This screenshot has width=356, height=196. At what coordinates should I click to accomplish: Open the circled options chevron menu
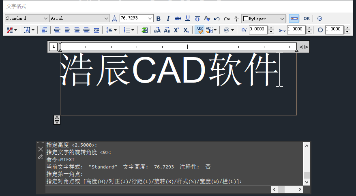(x=320, y=19)
